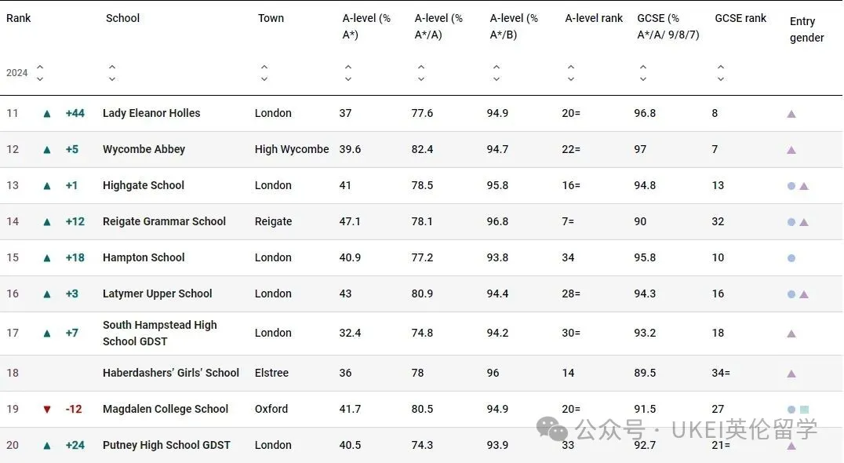Viewport: 844px width, 463px height.
Task: Open Putney High School GDST entry
Action: [x=166, y=446]
